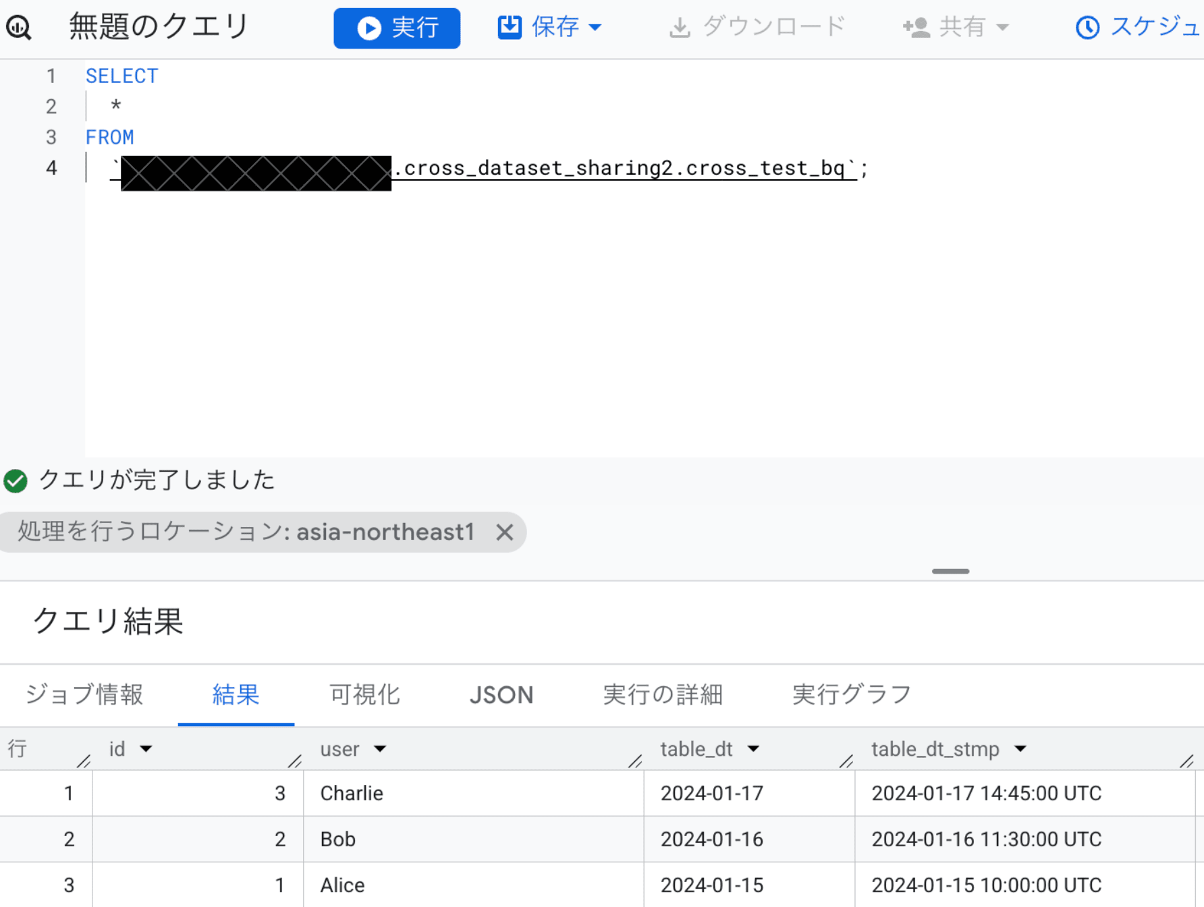
Task: Click the ダウンロード download icon
Action: (x=681, y=26)
